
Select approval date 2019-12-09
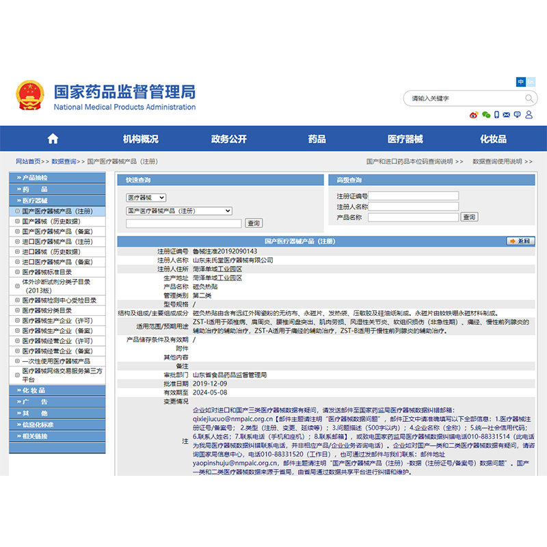point(210,384)
